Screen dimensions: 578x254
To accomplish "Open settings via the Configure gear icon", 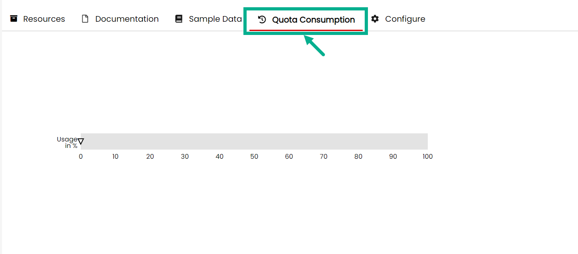I will [375, 18].
